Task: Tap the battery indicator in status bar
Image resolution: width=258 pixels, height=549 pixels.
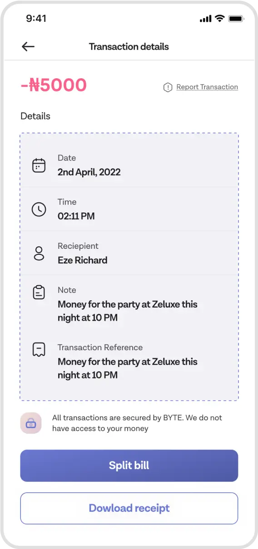Action: pyautogui.click(x=236, y=19)
